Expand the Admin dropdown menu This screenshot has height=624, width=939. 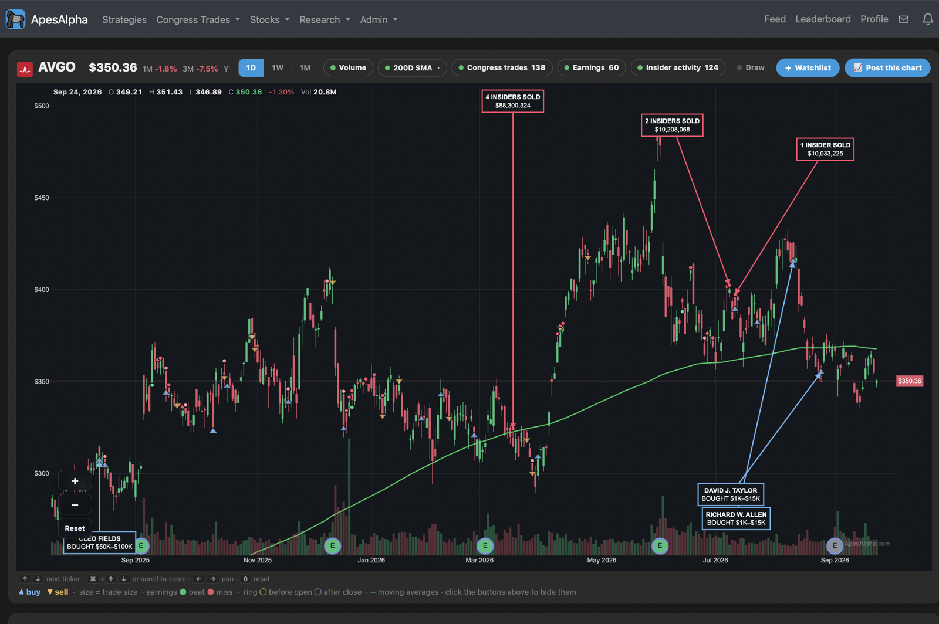point(379,19)
